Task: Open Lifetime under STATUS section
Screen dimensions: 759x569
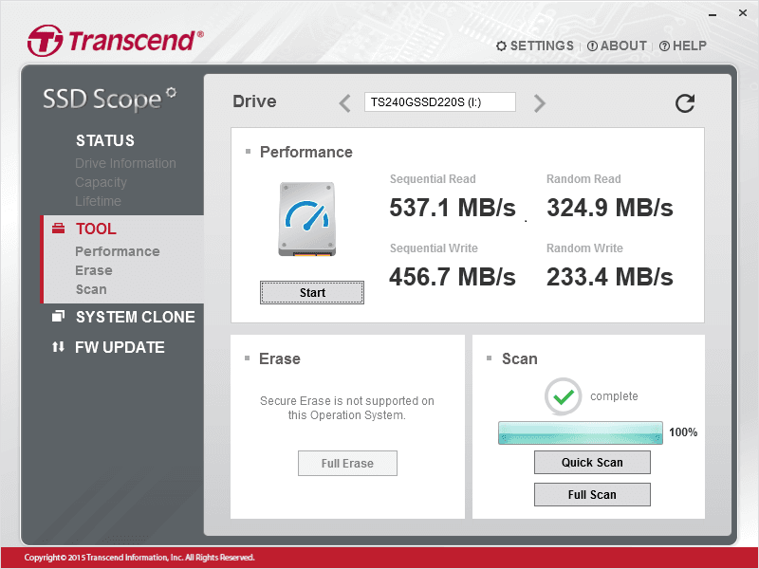Action: pos(99,201)
